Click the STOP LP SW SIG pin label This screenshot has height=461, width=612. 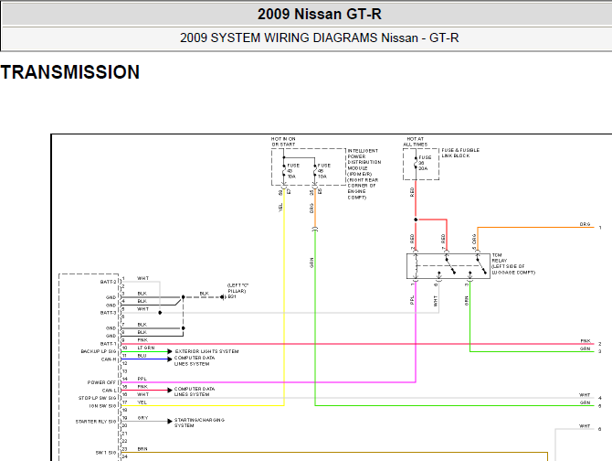pyautogui.click(x=97, y=398)
